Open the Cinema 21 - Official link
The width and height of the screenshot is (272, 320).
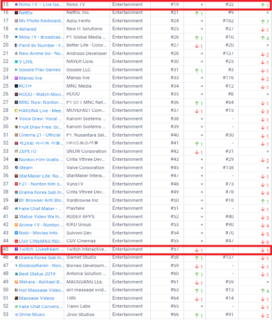point(40,135)
